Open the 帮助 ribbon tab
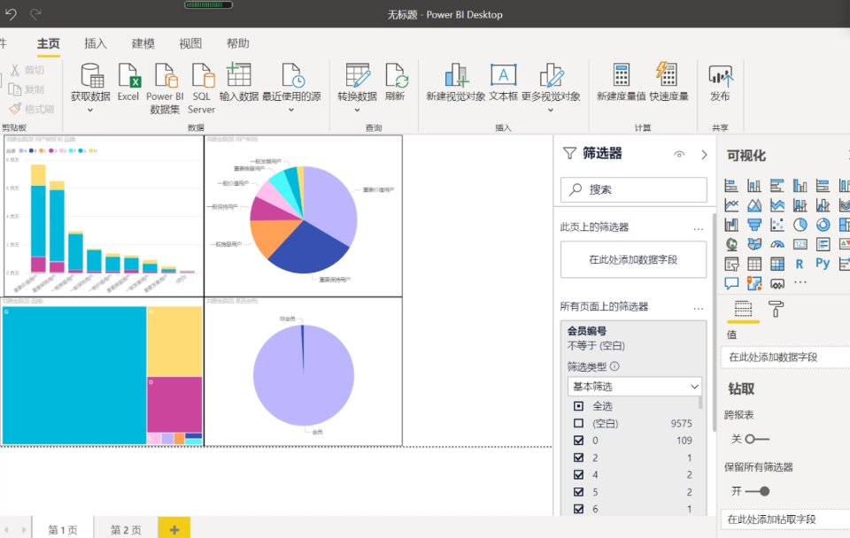Viewport: 850px width, 538px height. pos(238,43)
